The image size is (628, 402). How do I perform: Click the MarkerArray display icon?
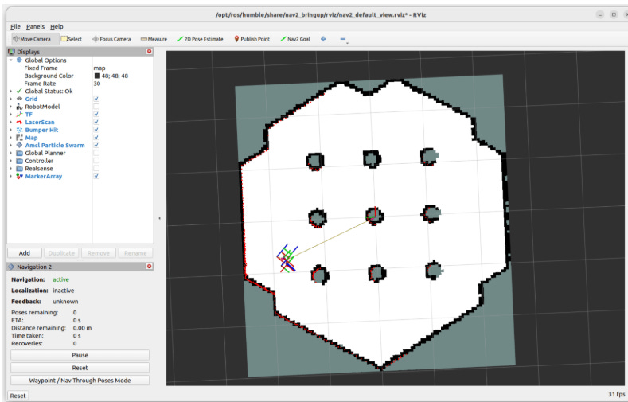[19, 176]
